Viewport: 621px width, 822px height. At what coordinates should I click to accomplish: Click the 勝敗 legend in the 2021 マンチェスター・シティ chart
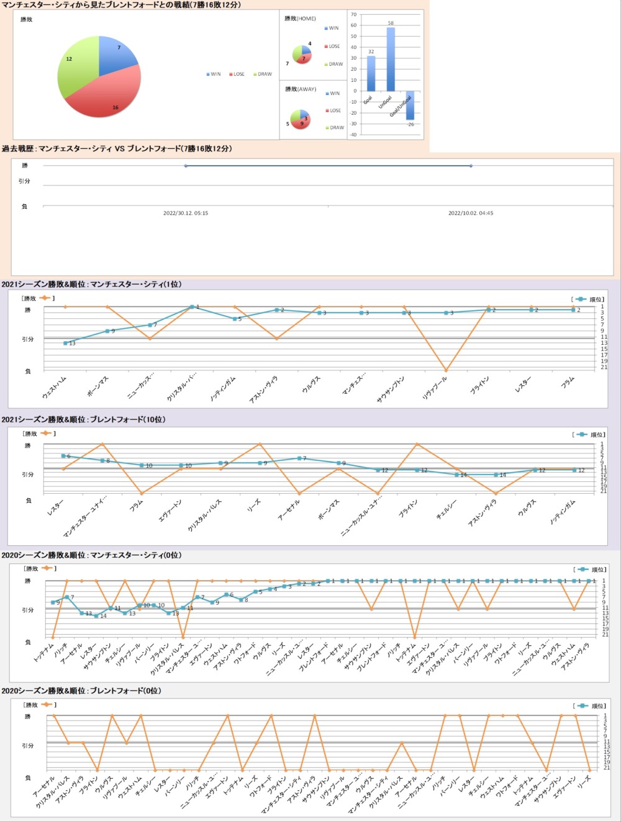tap(39, 298)
